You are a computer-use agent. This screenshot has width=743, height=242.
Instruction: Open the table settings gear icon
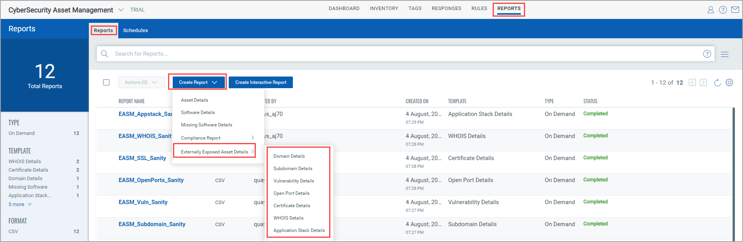[729, 82]
